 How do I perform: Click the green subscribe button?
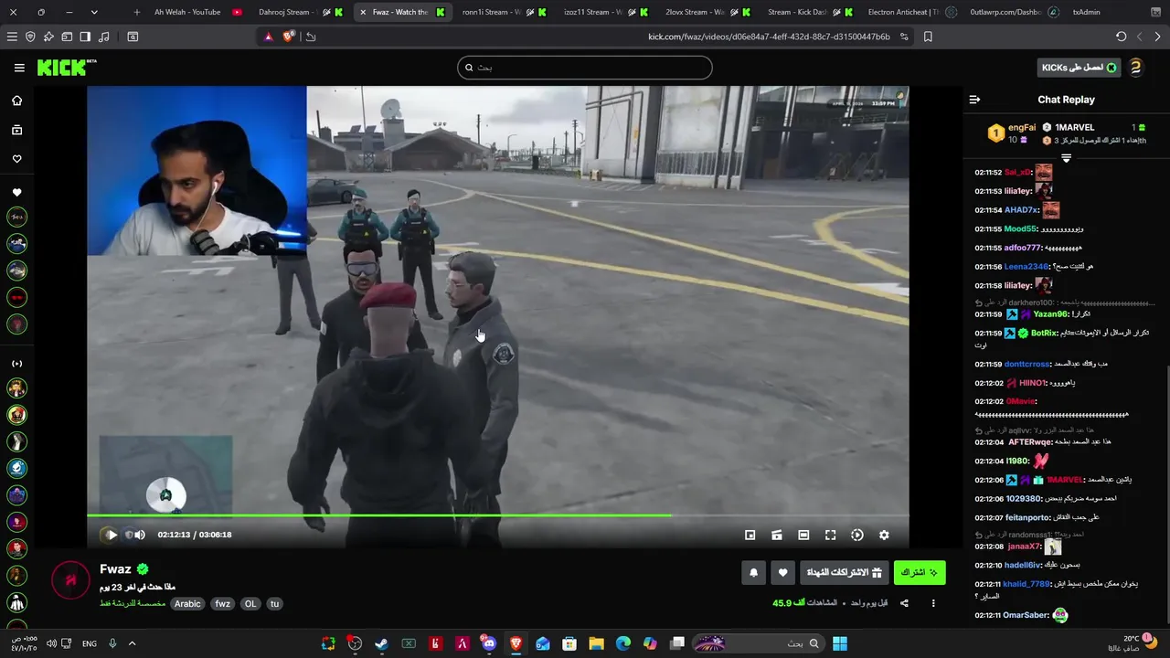tap(920, 573)
